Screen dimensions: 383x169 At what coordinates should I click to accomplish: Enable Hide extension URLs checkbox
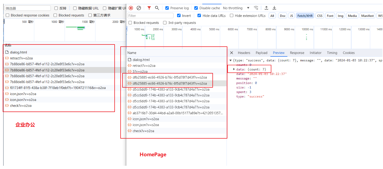(x=231, y=16)
